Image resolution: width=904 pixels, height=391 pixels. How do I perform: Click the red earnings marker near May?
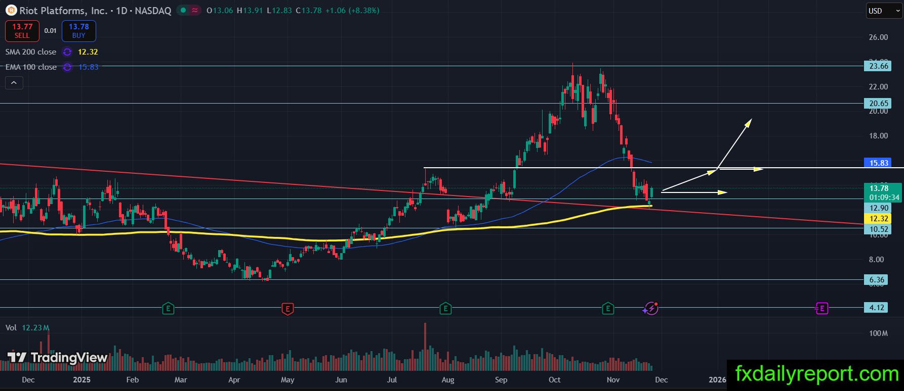tap(287, 308)
